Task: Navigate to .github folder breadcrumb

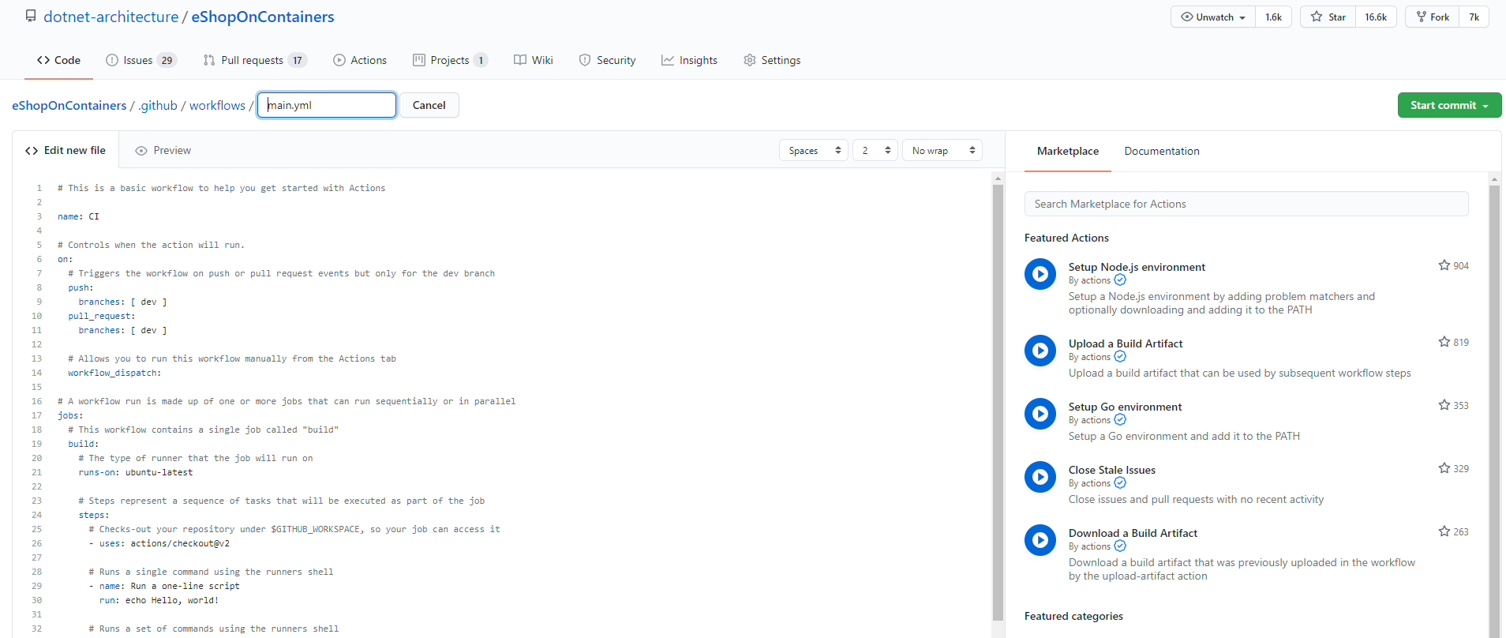Action: click(158, 105)
